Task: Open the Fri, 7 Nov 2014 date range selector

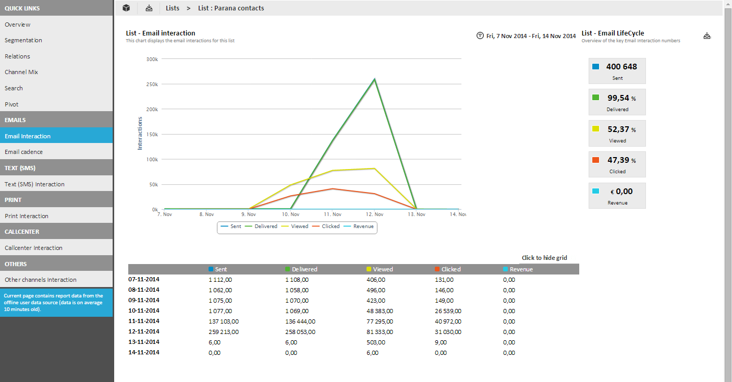Action: click(531, 36)
